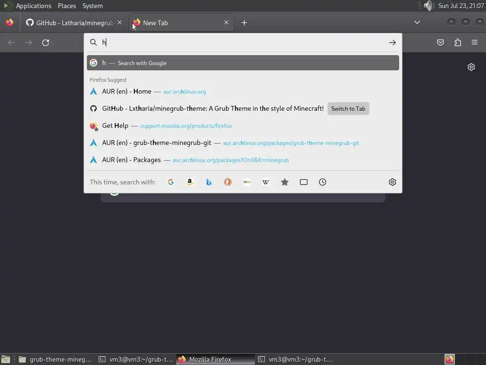The height and width of the screenshot is (365, 486).
Task: Open a new tab with plus button
Action: (x=244, y=23)
